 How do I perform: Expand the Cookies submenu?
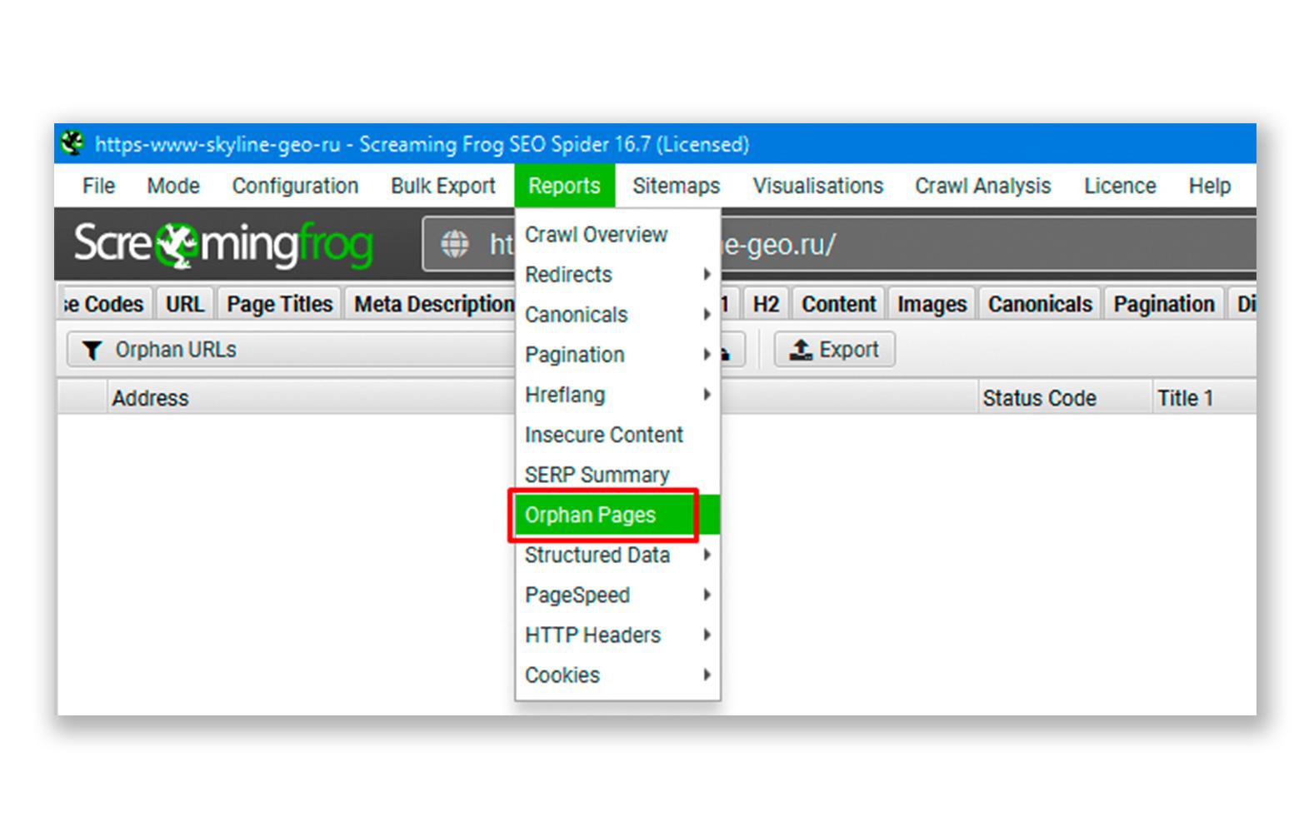pos(617,675)
